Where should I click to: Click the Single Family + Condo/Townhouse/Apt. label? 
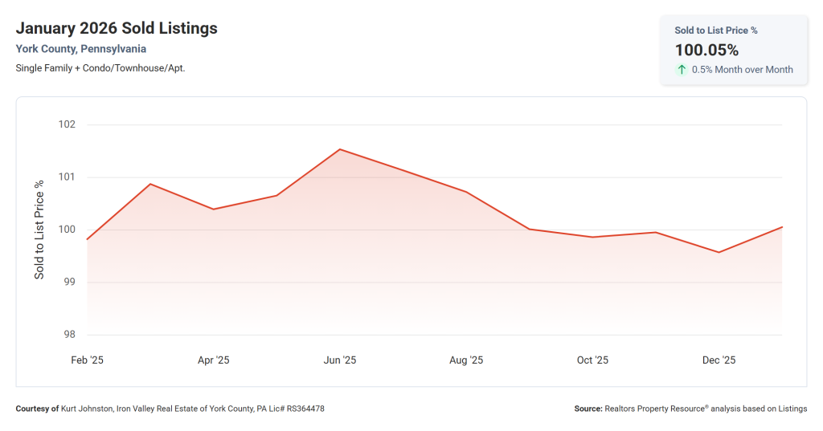(100, 68)
